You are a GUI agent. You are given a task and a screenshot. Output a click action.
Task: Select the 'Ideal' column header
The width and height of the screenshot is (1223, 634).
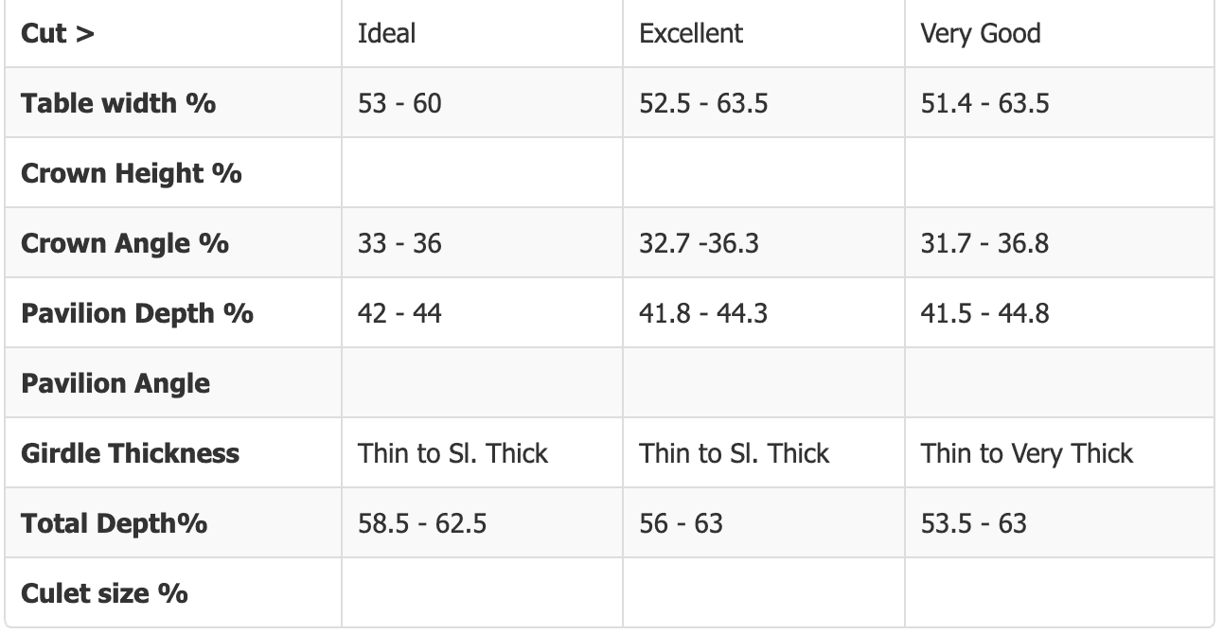coord(386,33)
